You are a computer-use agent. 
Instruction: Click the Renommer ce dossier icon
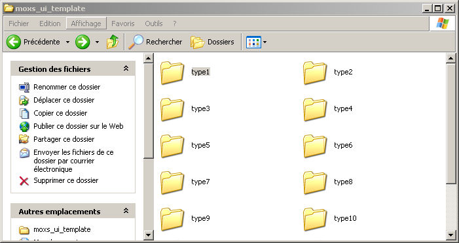(24, 88)
